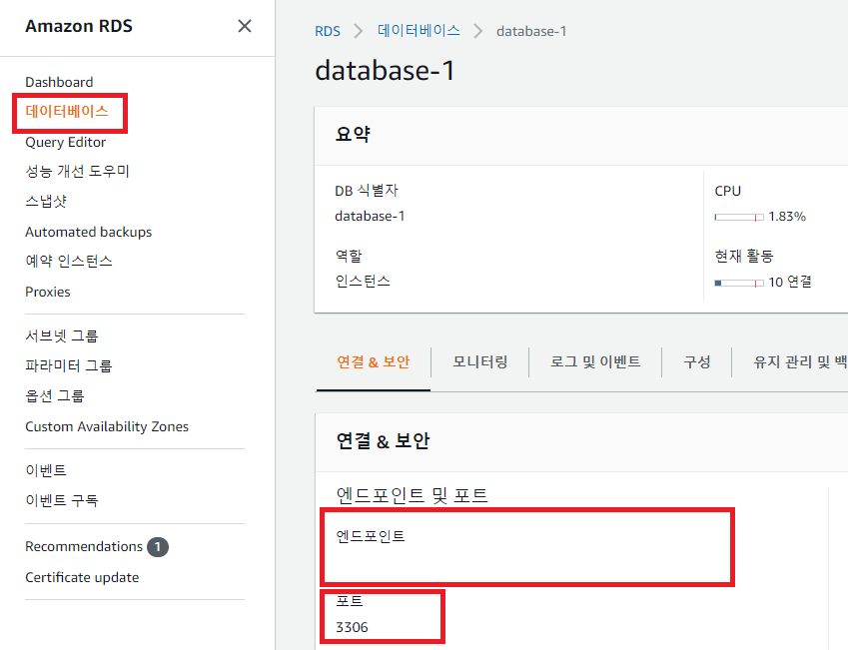Open Query Editor in the sidebar
The height and width of the screenshot is (650, 848).
coord(66,142)
